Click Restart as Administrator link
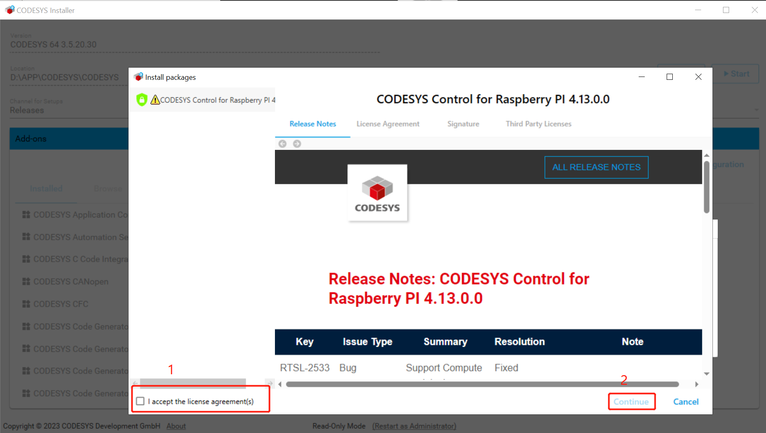 [x=414, y=426]
